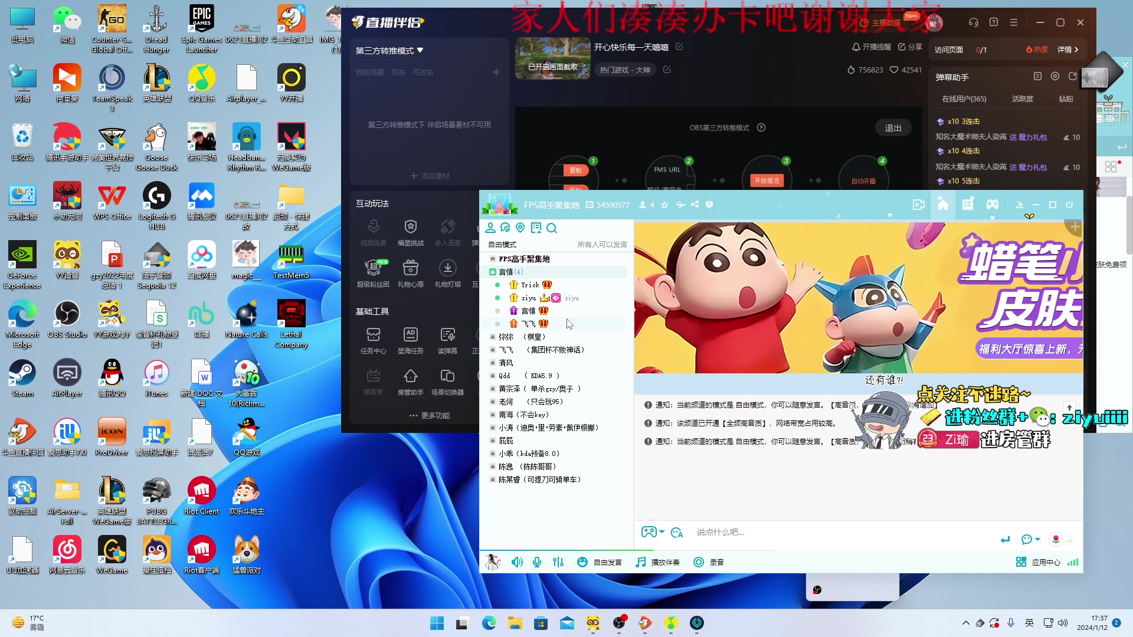
Task: Switch to the 活跃度 tab
Action: 1023,99
